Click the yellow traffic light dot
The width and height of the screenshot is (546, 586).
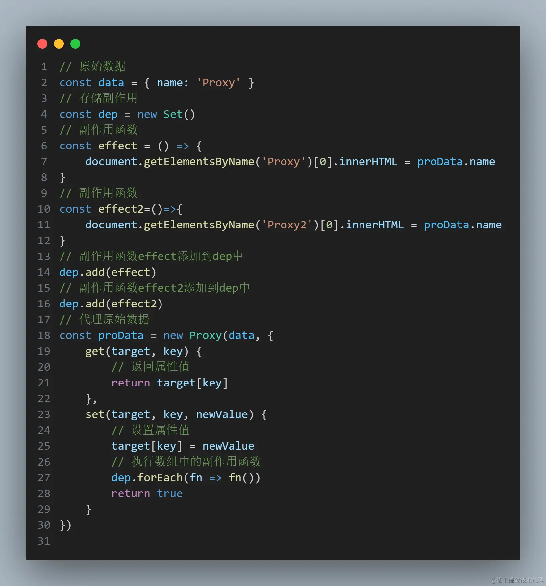tap(59, 43)
